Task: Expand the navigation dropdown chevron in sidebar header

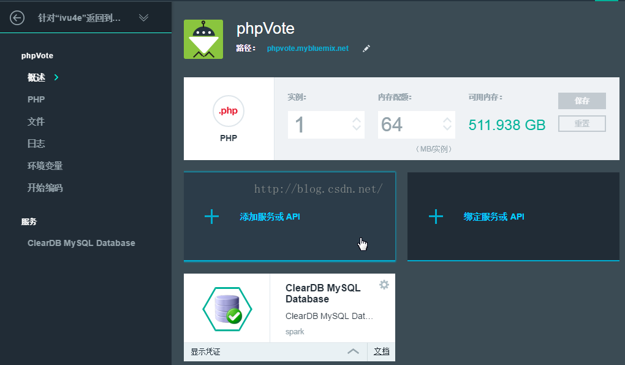Action: tap(143, 18)
